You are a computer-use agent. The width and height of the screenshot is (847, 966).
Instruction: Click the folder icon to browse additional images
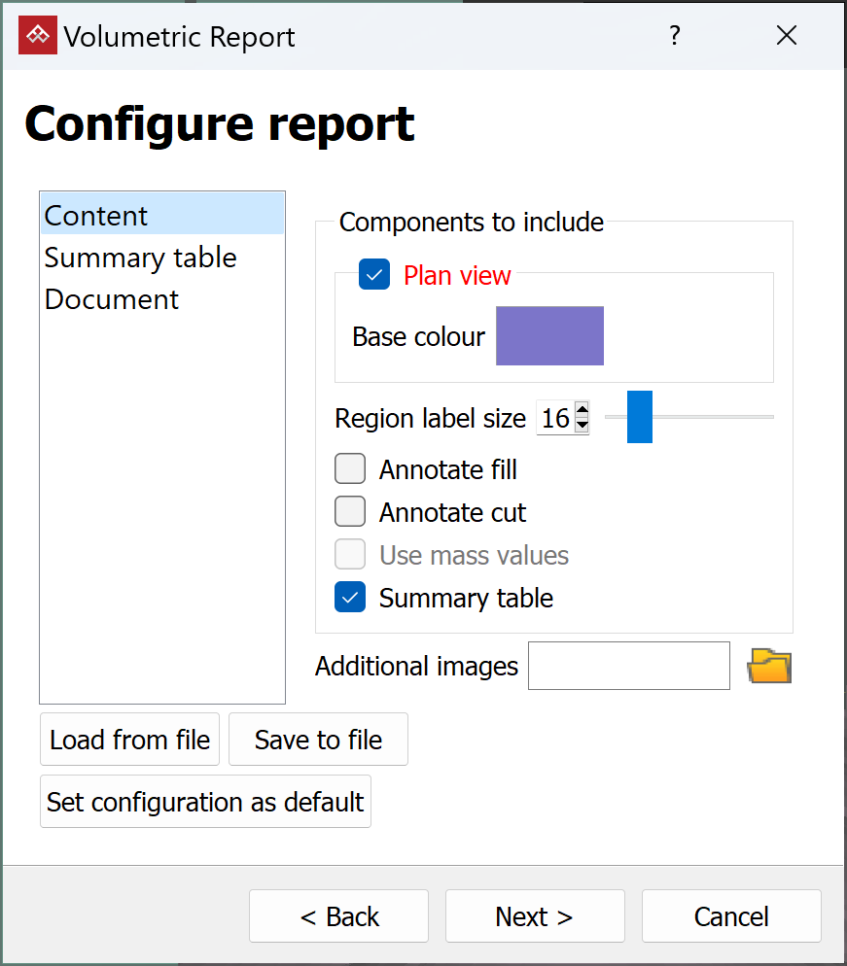click(x=768, y=667)
